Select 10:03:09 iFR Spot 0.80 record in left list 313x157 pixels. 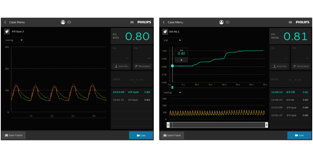(132, 92)
